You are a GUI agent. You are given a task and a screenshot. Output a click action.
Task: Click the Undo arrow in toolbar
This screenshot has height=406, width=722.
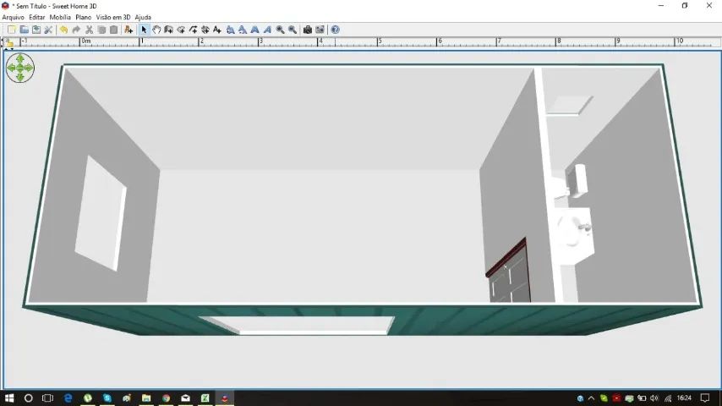pos(63,30)
